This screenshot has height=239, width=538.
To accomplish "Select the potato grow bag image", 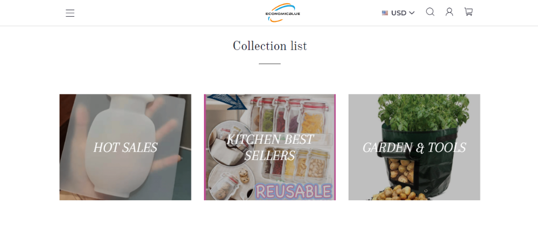I will tap(414, 147).
